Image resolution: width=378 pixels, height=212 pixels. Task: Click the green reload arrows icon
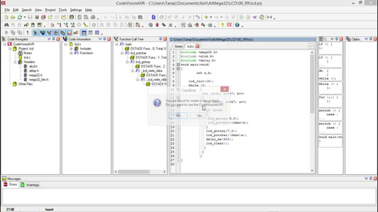coord(19,17)
